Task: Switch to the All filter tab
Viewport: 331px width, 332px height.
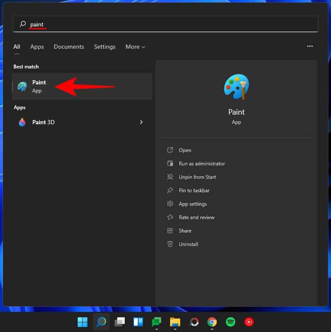Action: [x=17, y=47]
